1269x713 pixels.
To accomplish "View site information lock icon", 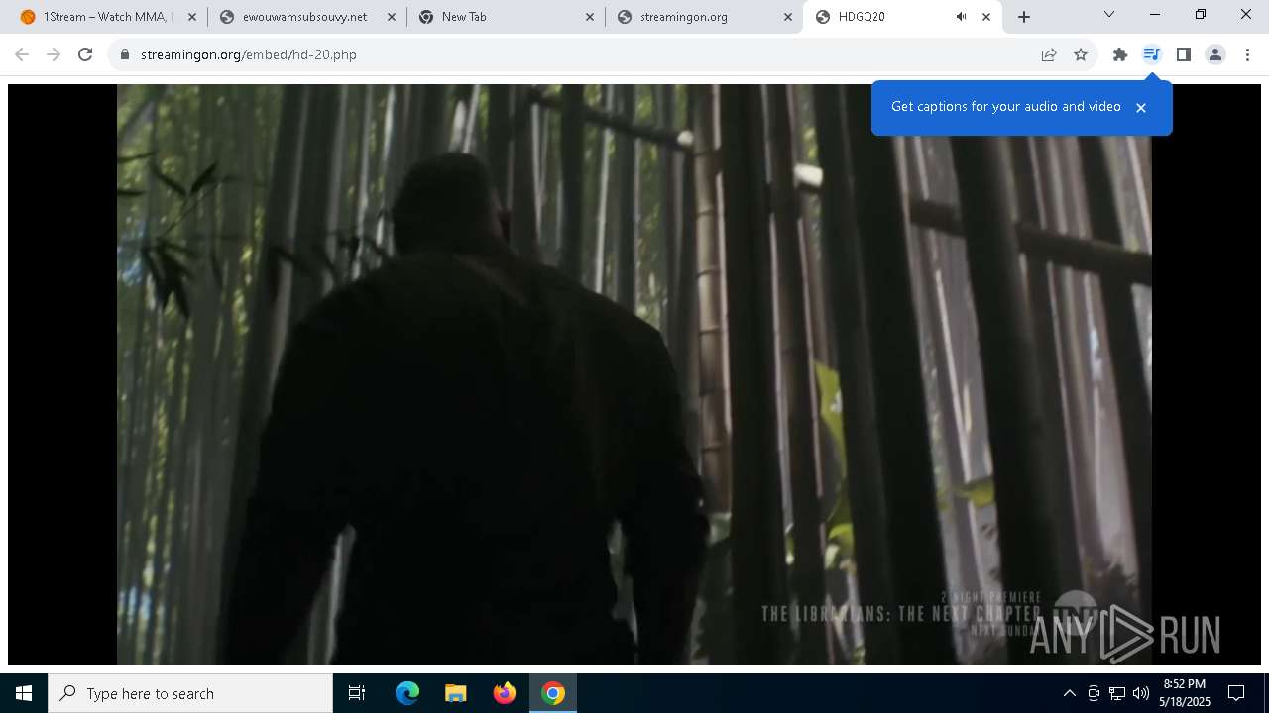I will [125, 54].
